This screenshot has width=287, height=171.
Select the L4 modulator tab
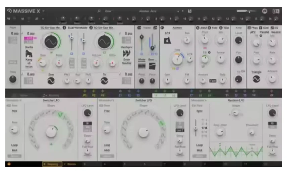tap(156, 95)
